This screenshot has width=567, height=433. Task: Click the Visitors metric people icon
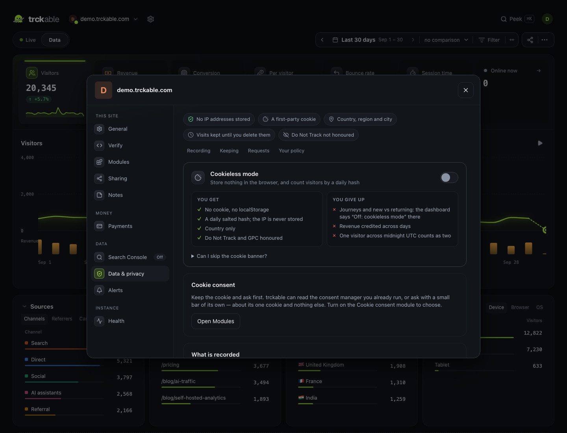coord(32,73)
